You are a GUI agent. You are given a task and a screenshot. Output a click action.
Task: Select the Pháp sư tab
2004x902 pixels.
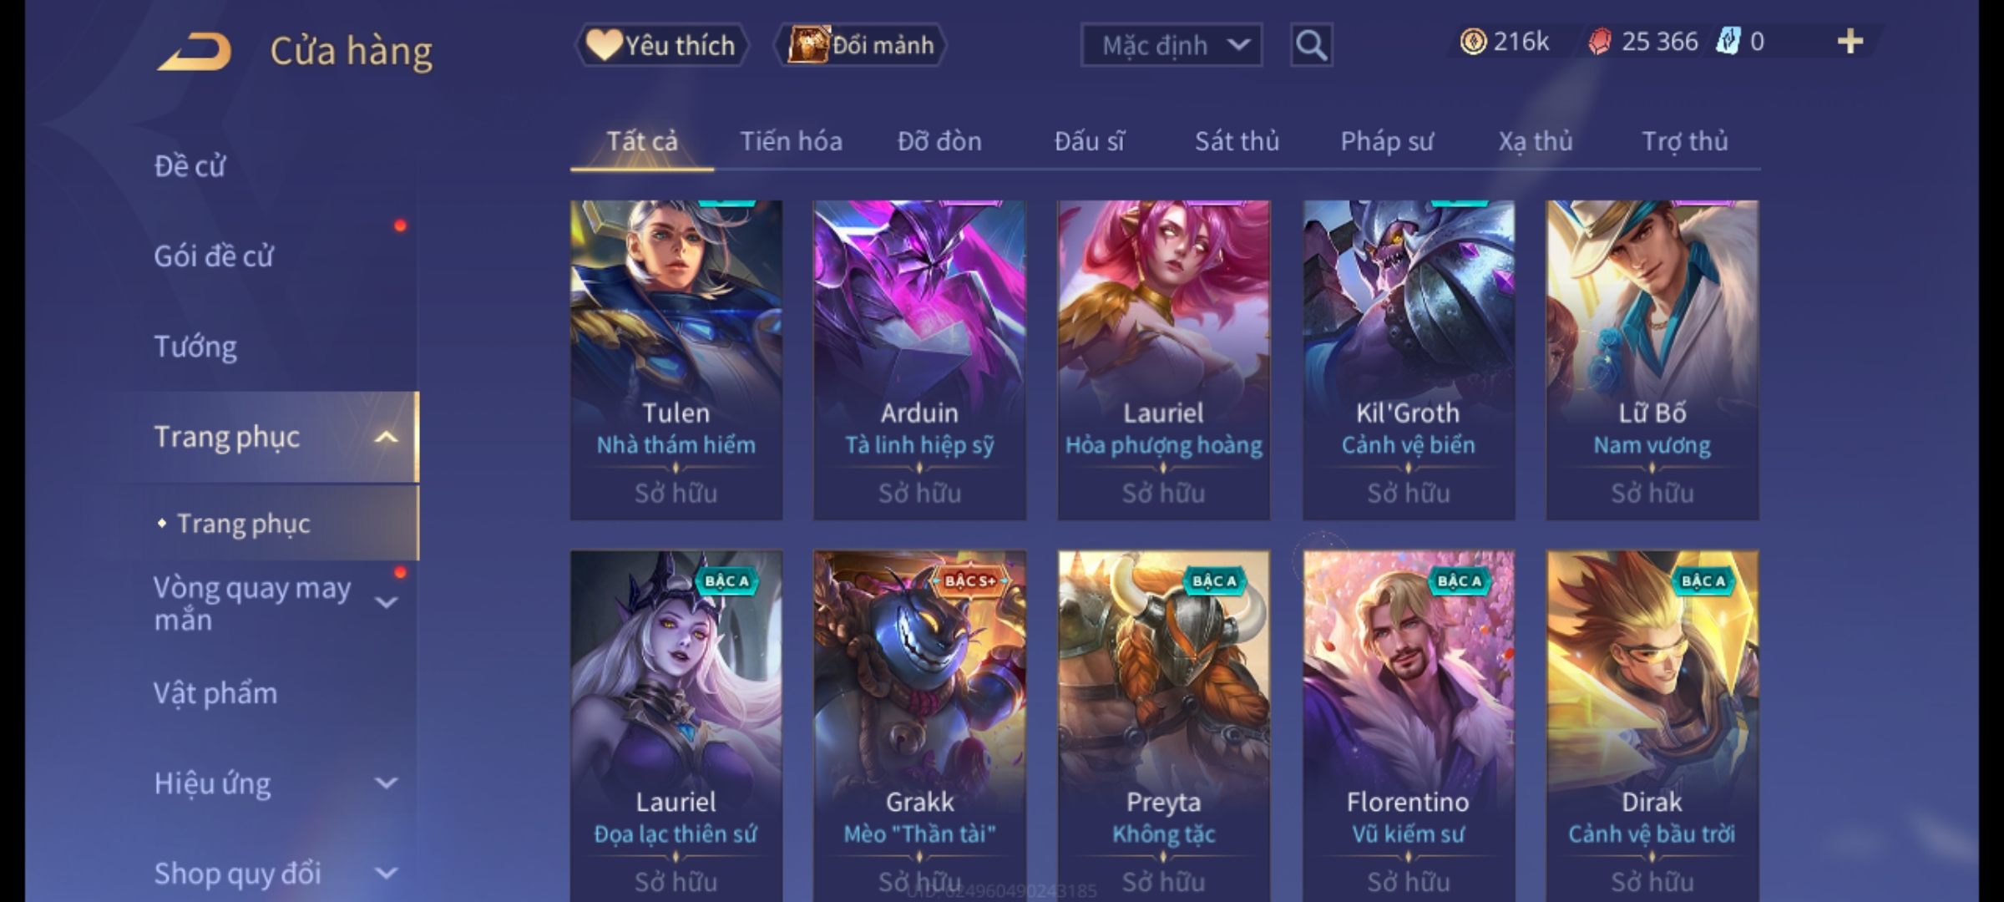1387,141
